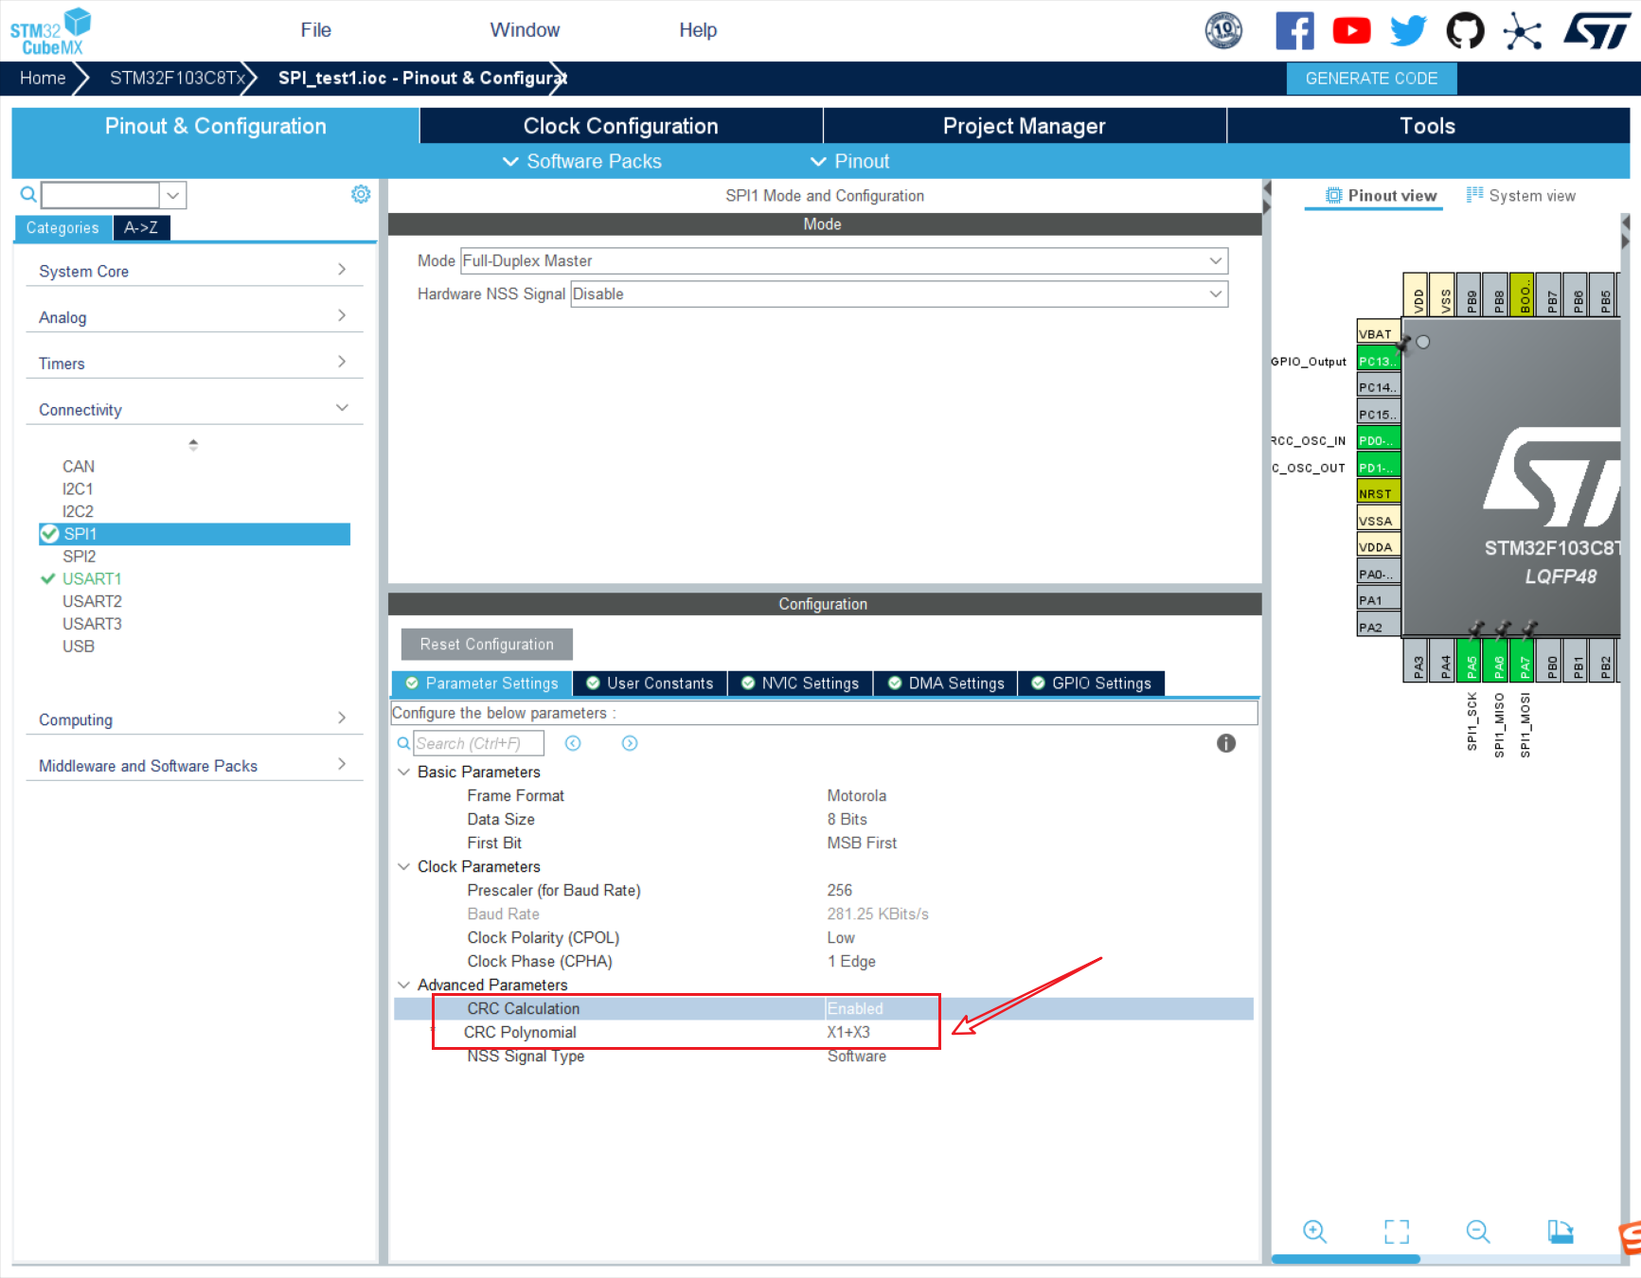
Task: Click the STM32CubeMX logo
Action: point(49,31)
